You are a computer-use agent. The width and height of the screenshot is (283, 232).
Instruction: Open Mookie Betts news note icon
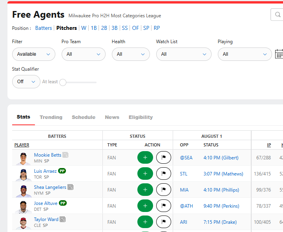pos(65,155)
